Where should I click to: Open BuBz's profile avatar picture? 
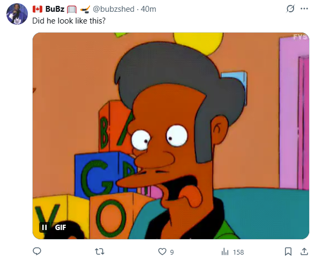click(17, 14)
